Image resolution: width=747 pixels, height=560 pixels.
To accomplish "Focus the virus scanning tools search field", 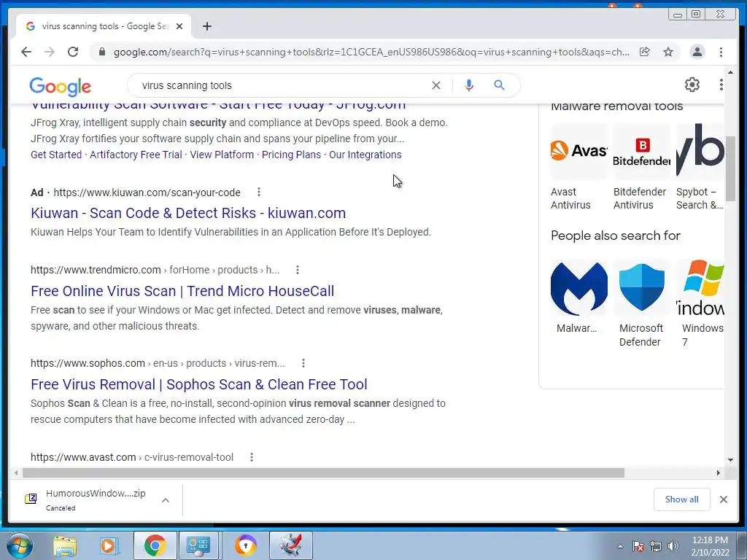I will (281, 85).
